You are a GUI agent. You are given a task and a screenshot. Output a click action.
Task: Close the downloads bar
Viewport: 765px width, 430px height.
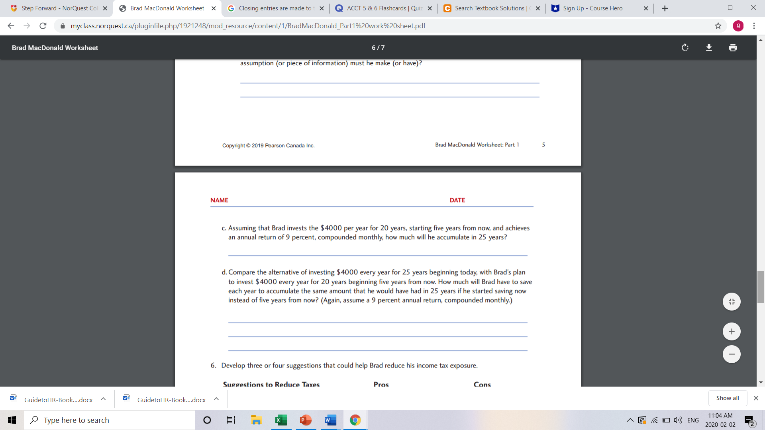[756, 398]
